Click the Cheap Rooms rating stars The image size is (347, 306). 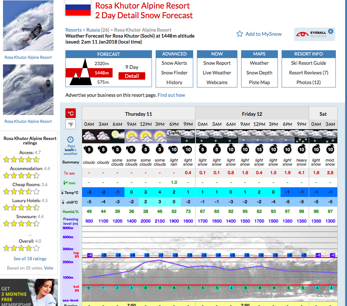click(21, 191)
